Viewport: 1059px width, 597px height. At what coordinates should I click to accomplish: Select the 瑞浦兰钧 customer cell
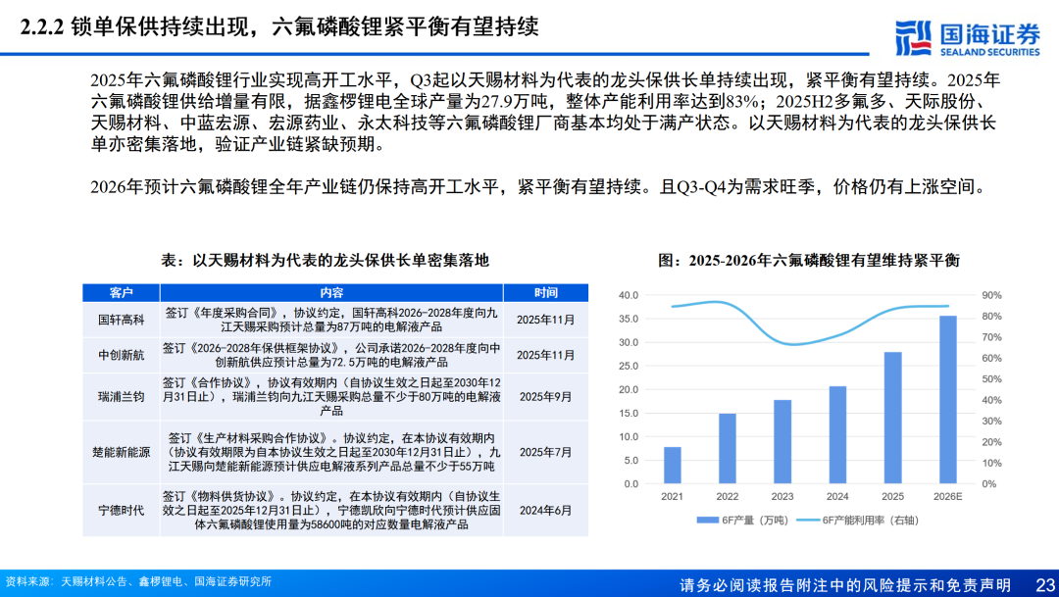(122, 396)
